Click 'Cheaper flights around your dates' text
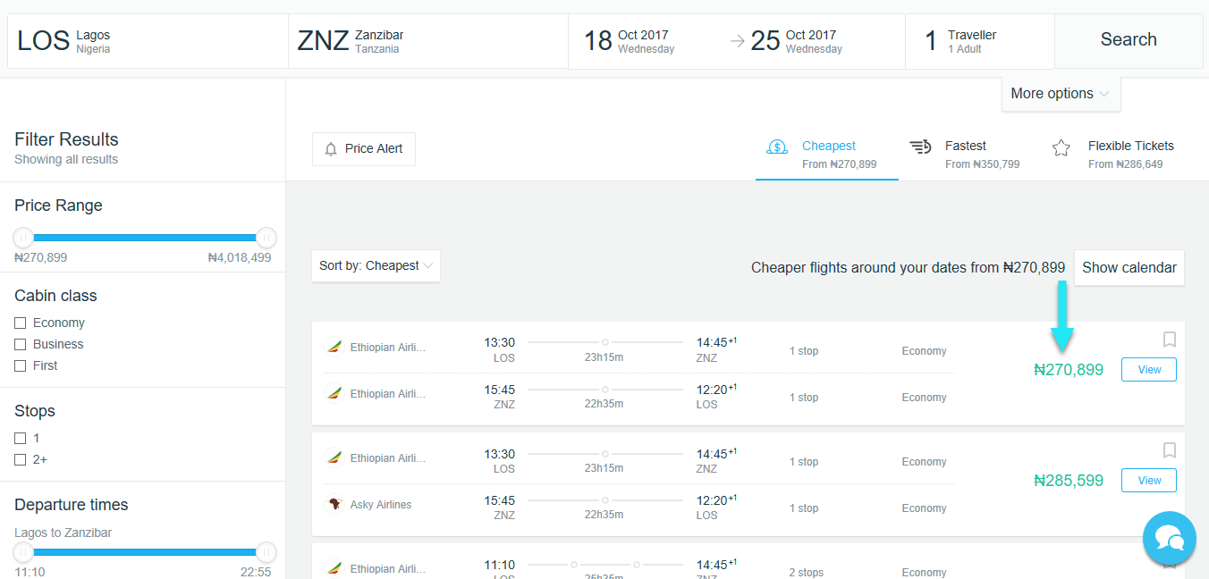This screenshot has height=579, width=1209. (x=908, y=267)
